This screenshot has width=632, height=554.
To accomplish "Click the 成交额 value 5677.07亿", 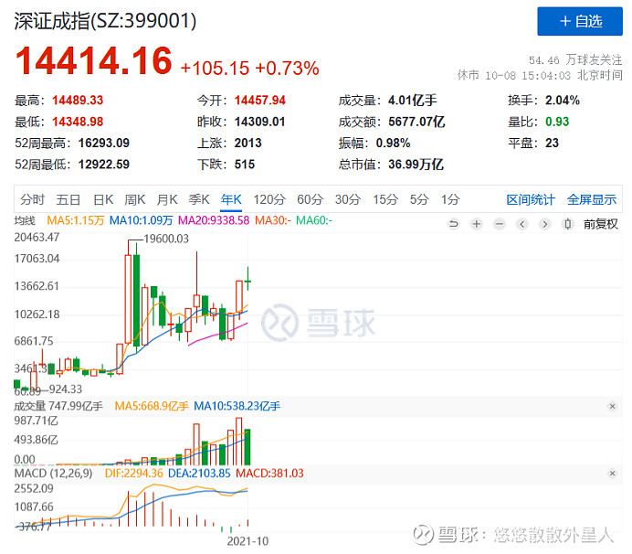I will pyautogui.click(x=416, y=122).
